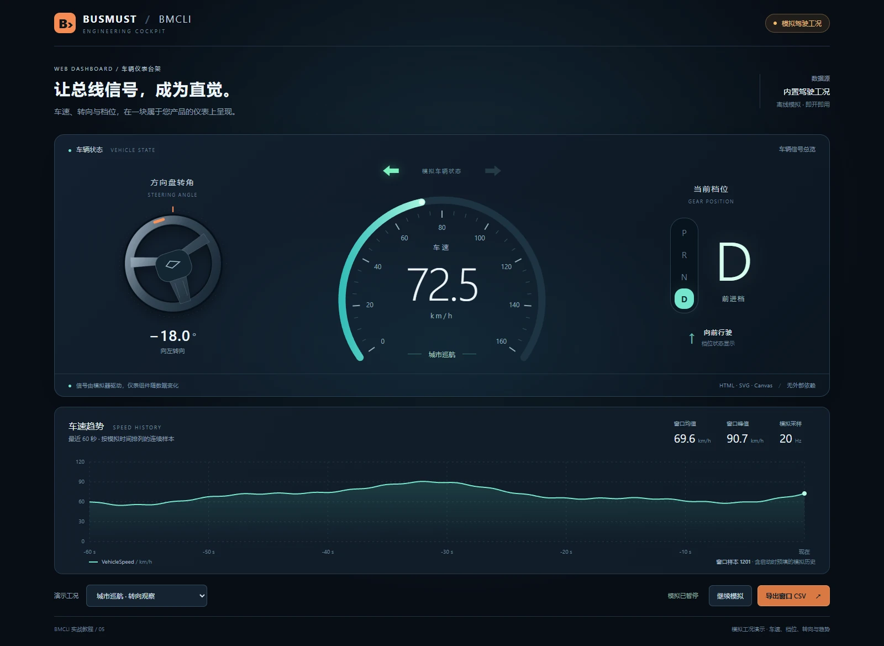Click the steering wheel graphic
884x646 pixels.
coord(173,264)
